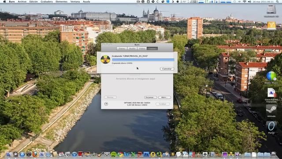Viewport: 282px width, 159px height.
Task: Click the Escanear button
Action: (x=150, y=97)
